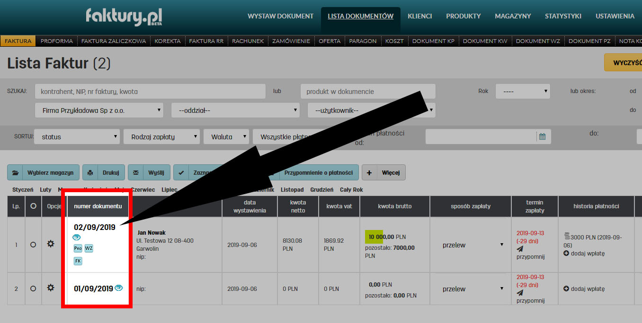
Task: Click the plus icon for dodaj wpłatę in row 2
Action: (566, 289)
